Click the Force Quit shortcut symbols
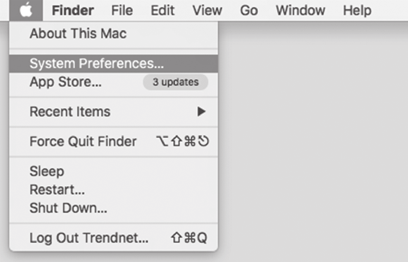 [183, 142]
